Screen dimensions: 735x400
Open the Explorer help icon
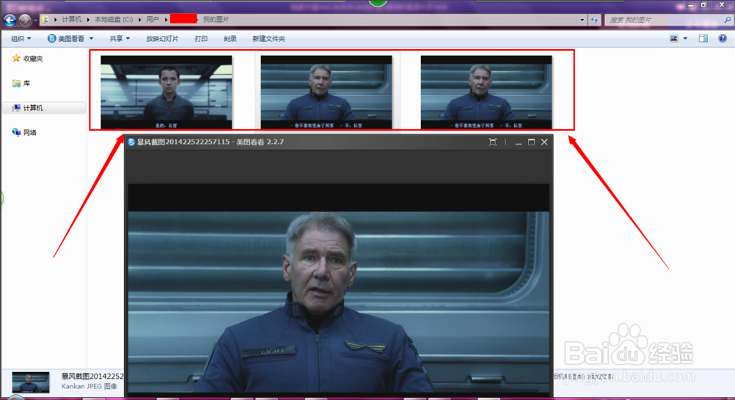(723, 38)
